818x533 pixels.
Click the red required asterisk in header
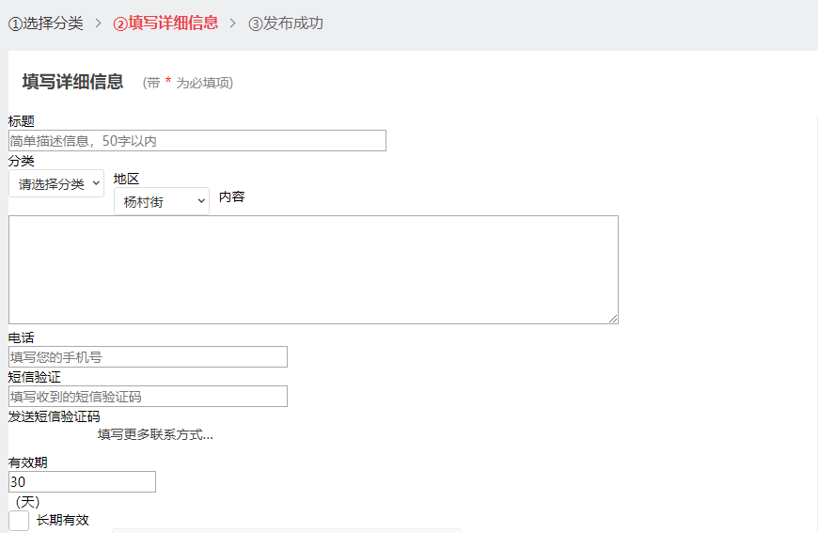tap(168, 82)
